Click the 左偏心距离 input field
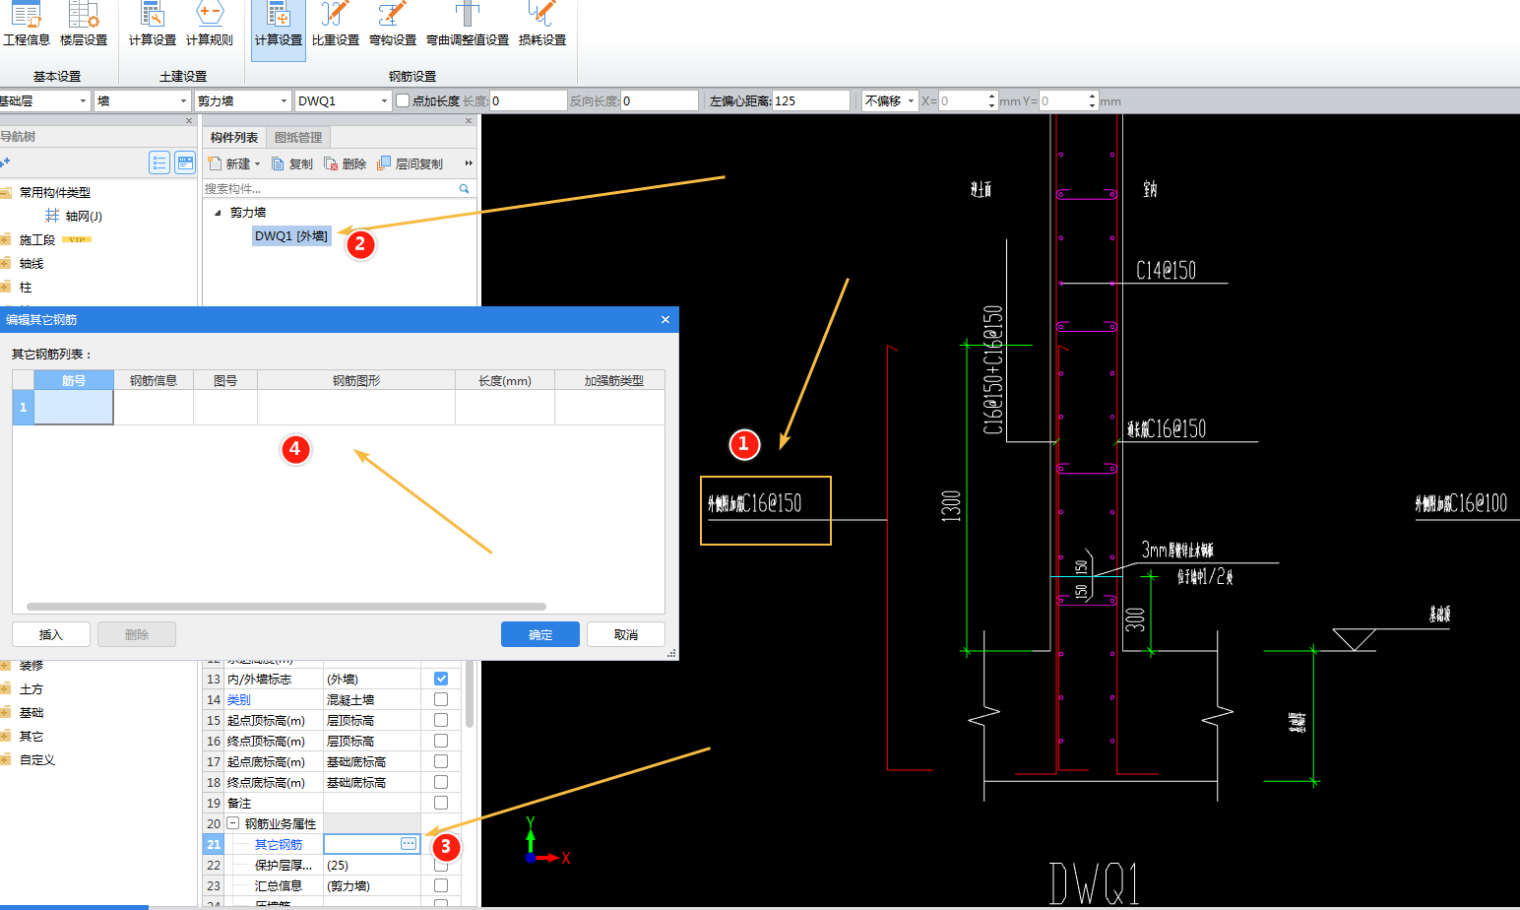Screen dimensions: 1520x910 pos(811,100)
